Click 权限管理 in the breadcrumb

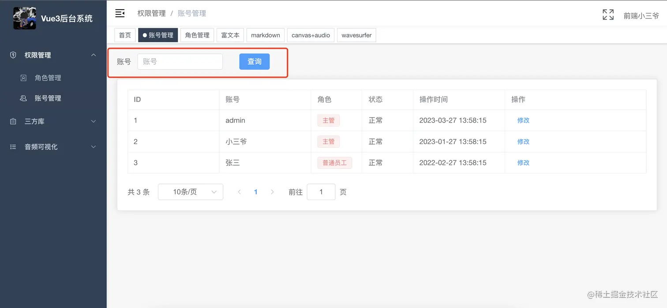coord(152,13)
